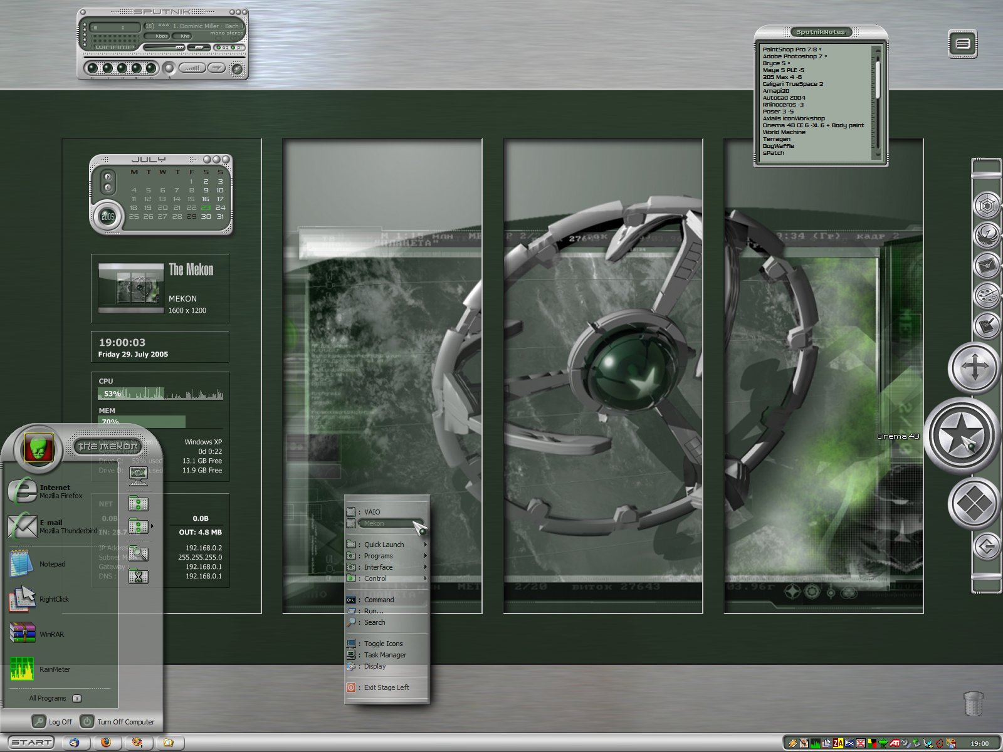Click the Winamp eject button
This screenshot has width=1003, height=752.
(x=169, y=68)
